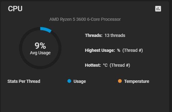
Task: Click the Avg Usage label
Action: tap(40, 53)
